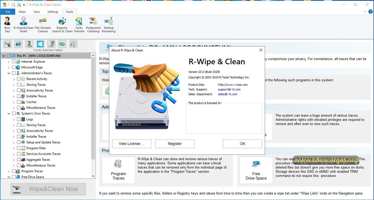Select the Tools tab
The image size is (374, 200).
(x=70, y=12)
